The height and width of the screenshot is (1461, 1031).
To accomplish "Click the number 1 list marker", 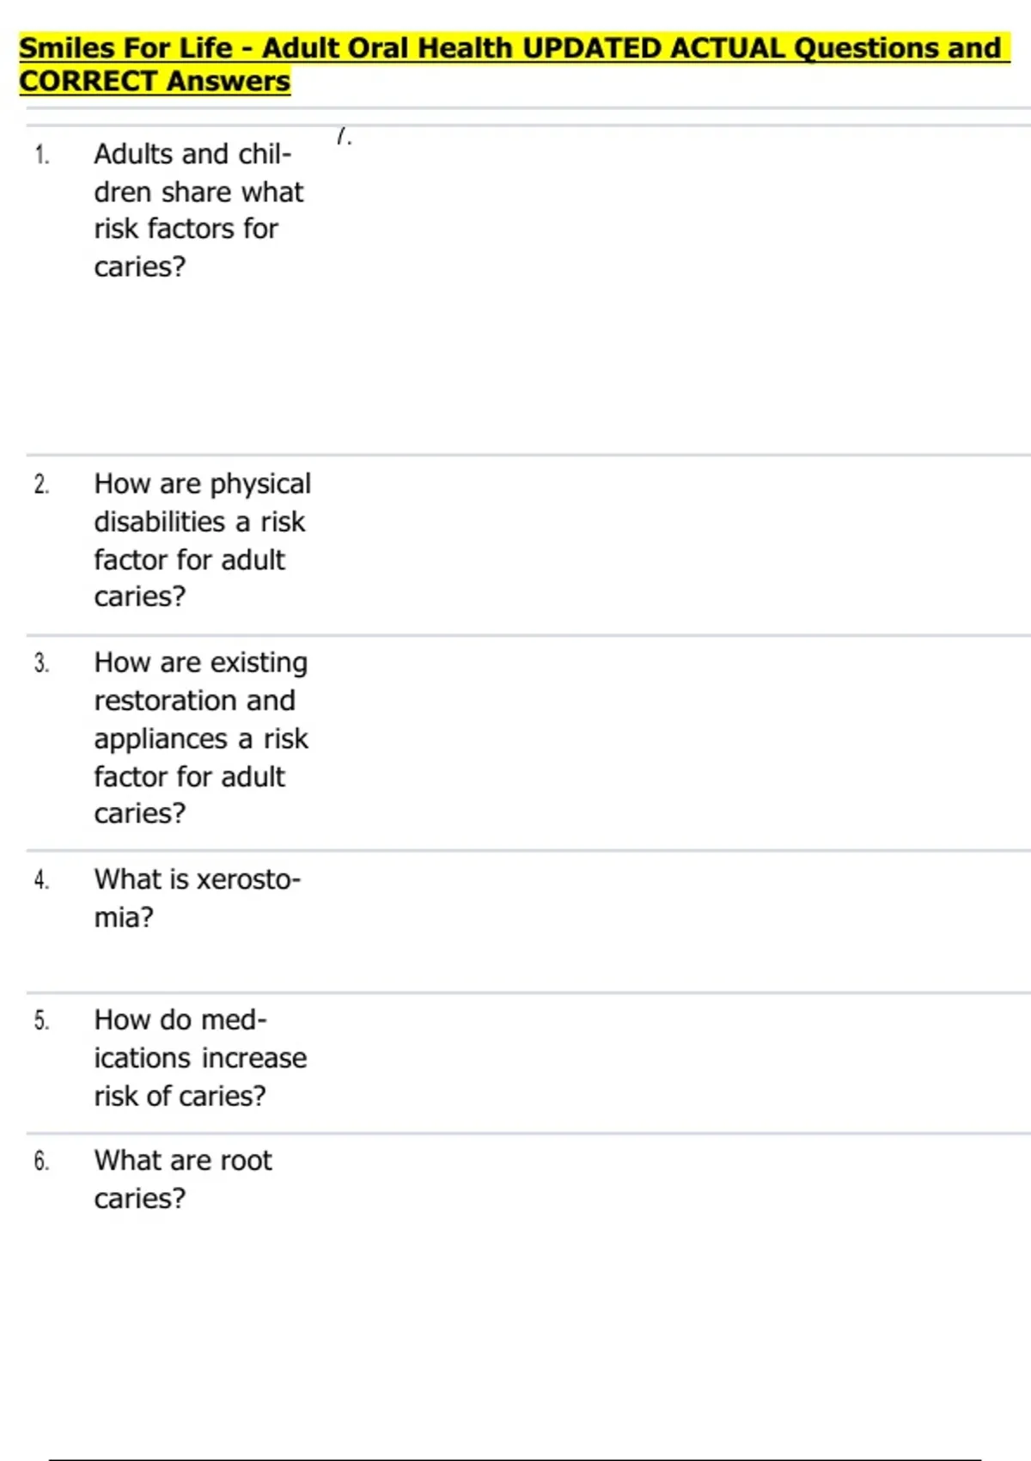I will coord(42,155).
